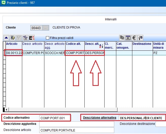166x134 pixels.
Task: Enable the Filtra prezzi validi checkbox
Action: click(x=47, y=38)
